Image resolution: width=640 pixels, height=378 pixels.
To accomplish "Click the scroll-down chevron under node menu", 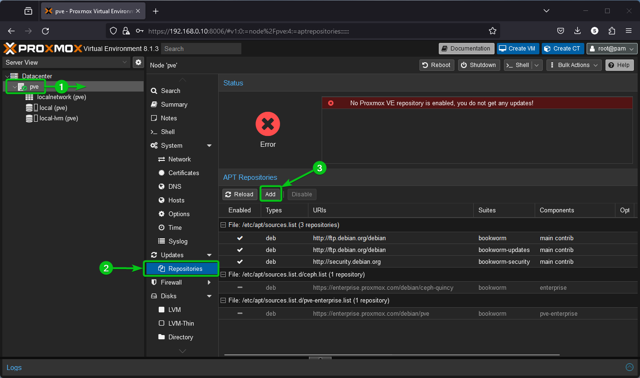I will (182, 351).
